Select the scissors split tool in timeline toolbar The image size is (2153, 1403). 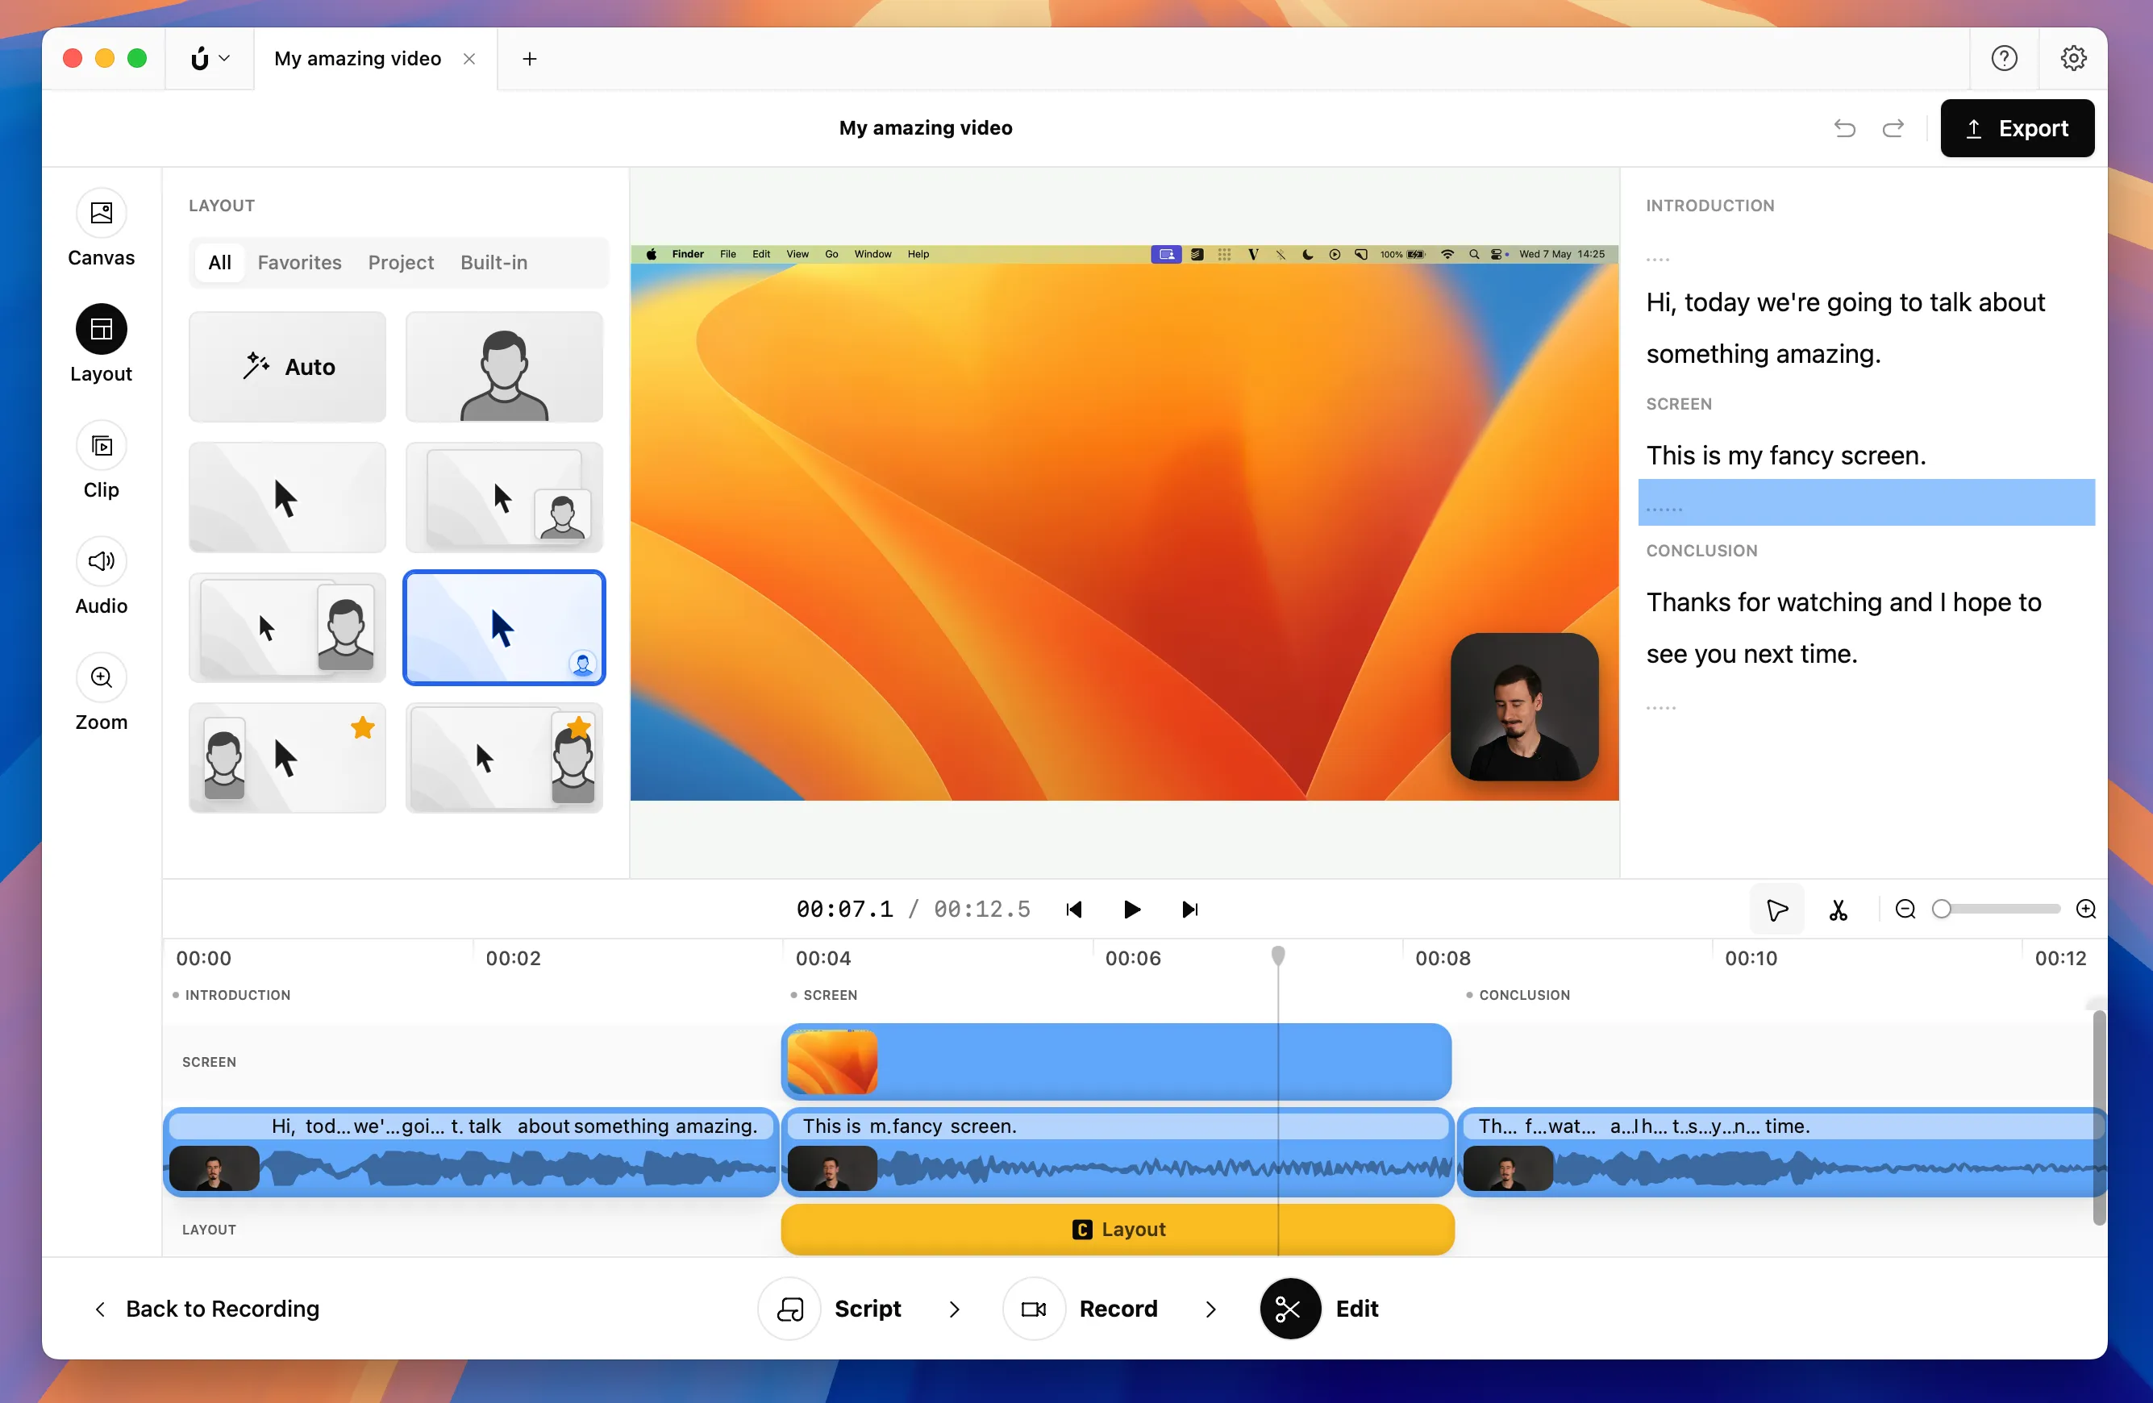click(1837, 909)
